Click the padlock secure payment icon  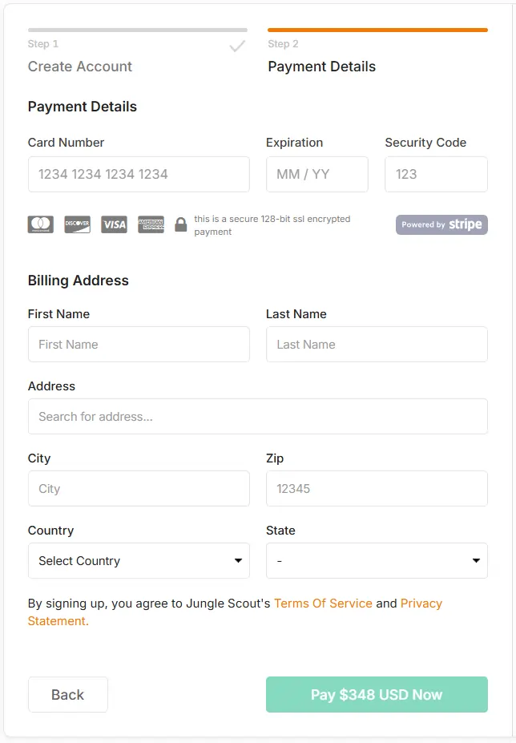180,224
